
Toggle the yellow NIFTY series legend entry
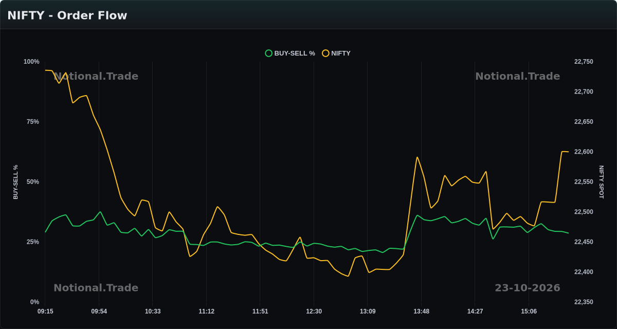tap(336, 53)
